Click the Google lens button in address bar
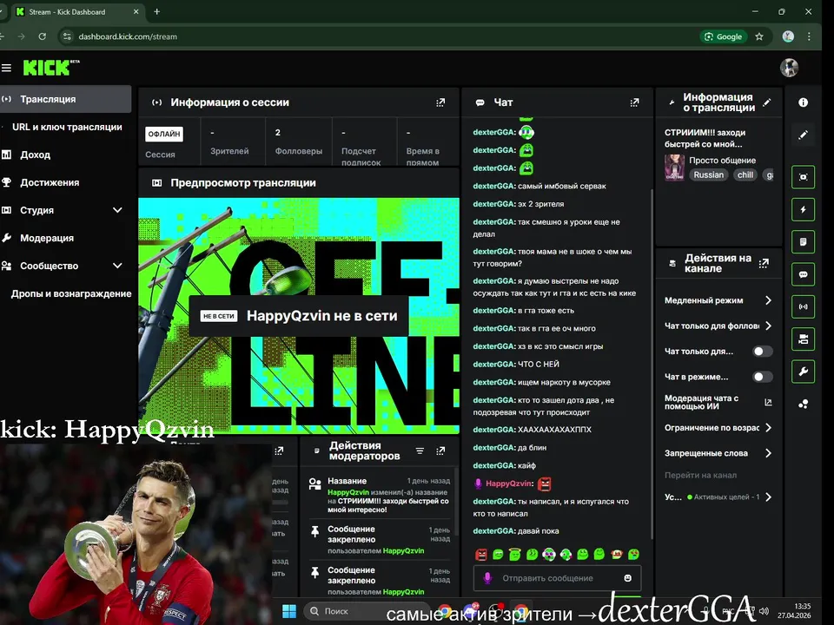 (x=723, y=36)
